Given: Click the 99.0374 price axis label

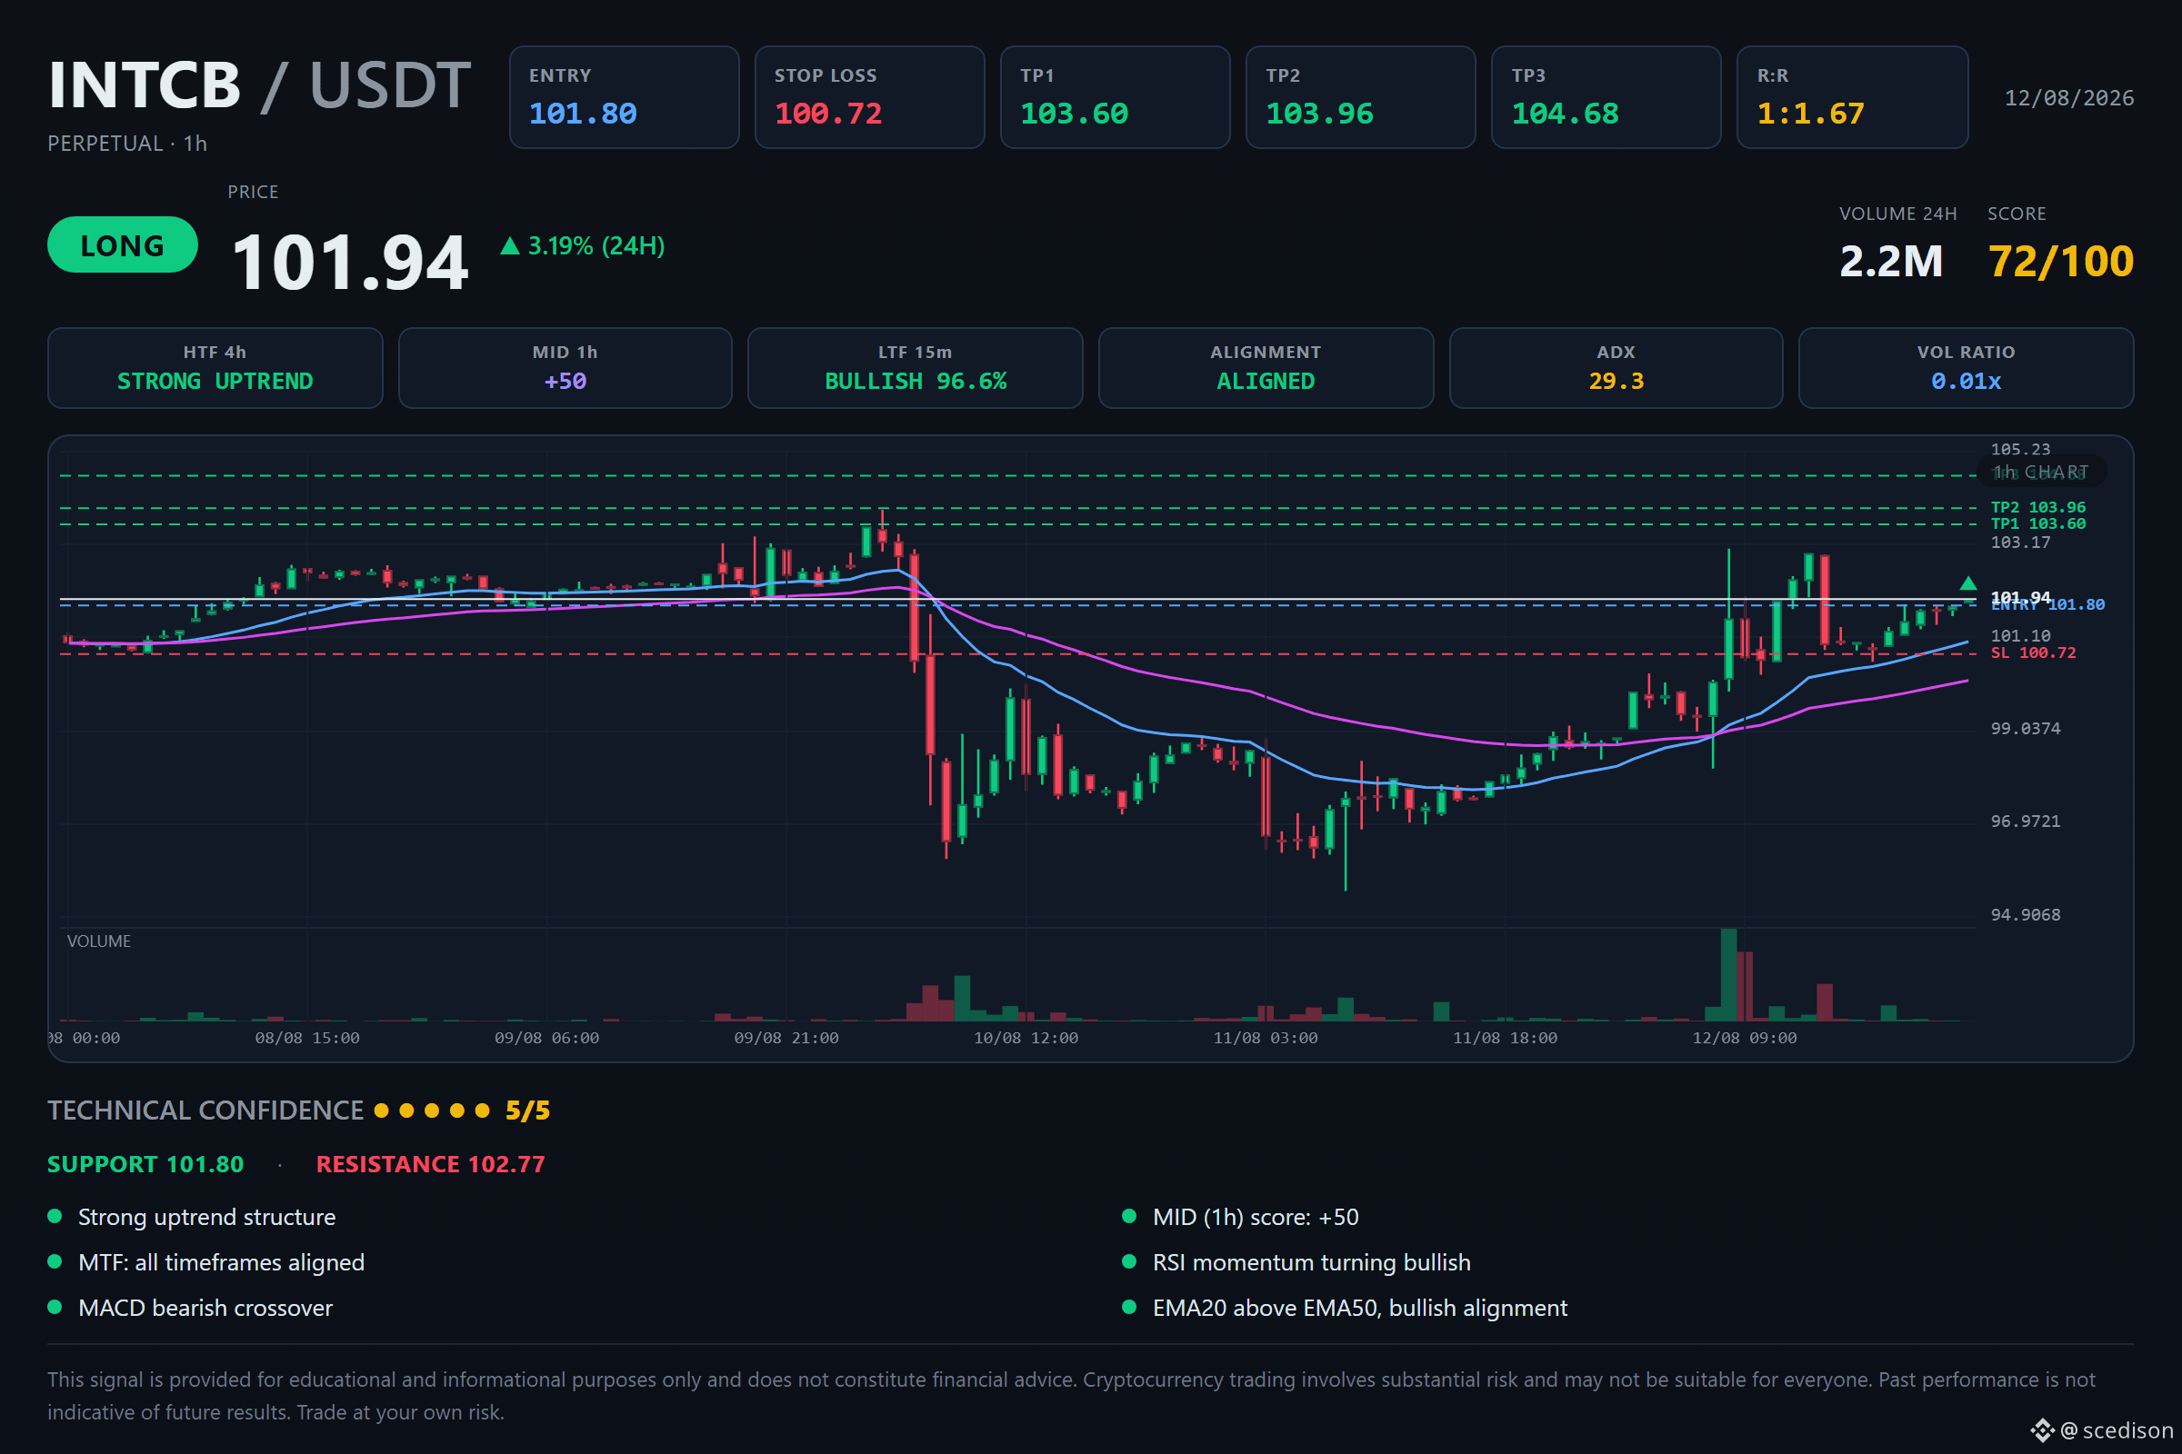Looking at the screenshot, I should pyautogui.click(x=2026, y=729).
